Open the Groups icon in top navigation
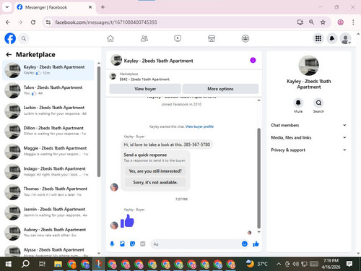Image resolution: width=361 pixels, height=271 pixels. coord(245,38)
